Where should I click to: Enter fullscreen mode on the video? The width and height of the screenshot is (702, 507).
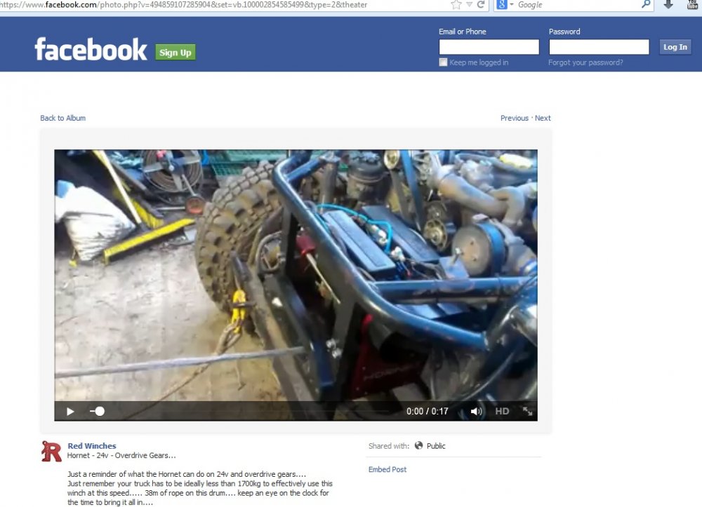pos(527,411)
